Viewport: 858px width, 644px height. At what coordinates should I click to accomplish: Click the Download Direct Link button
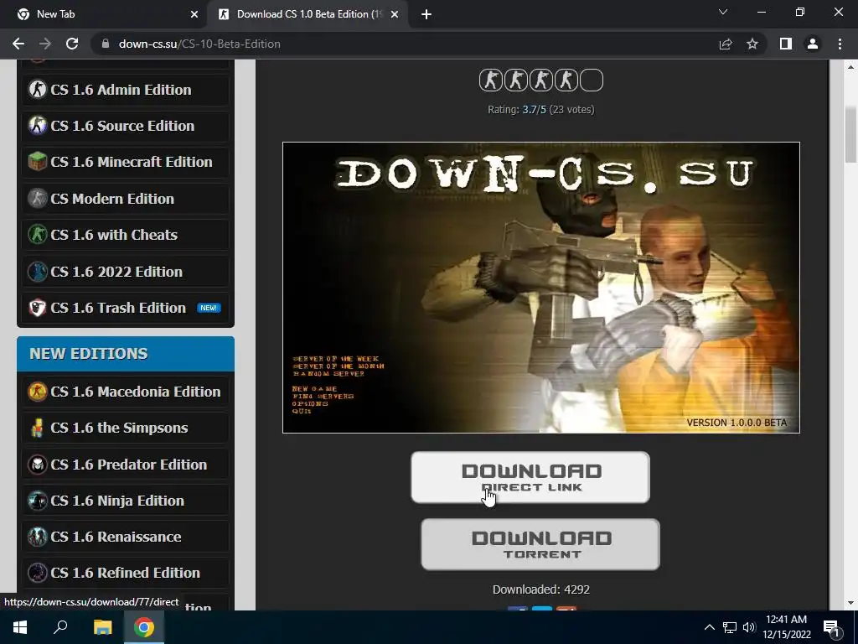point(530,477)
